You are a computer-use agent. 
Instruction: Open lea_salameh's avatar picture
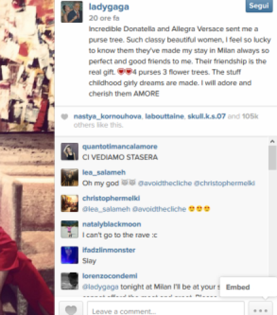click(x=69, y=177)
